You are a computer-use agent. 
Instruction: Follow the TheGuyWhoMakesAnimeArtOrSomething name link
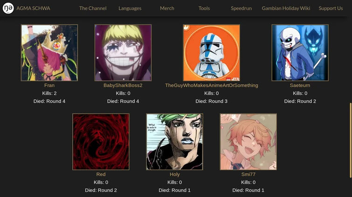212,85
